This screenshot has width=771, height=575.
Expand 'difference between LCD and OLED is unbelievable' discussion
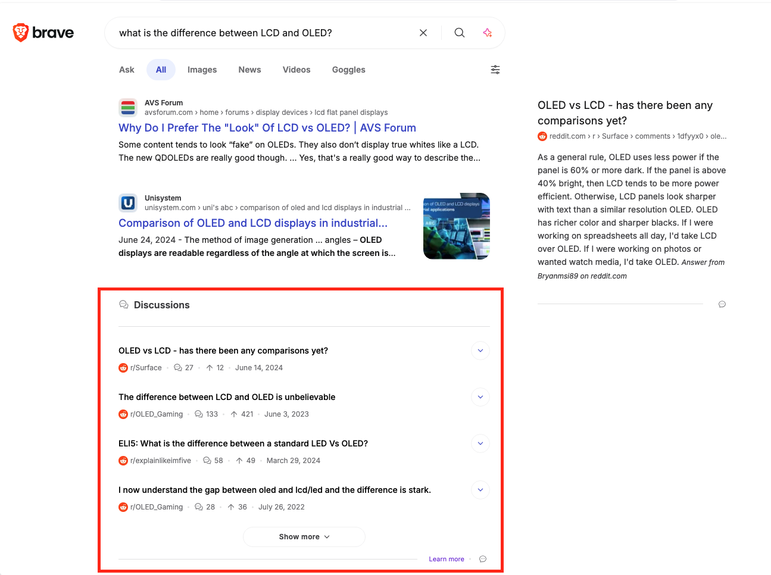click(480, 397)
